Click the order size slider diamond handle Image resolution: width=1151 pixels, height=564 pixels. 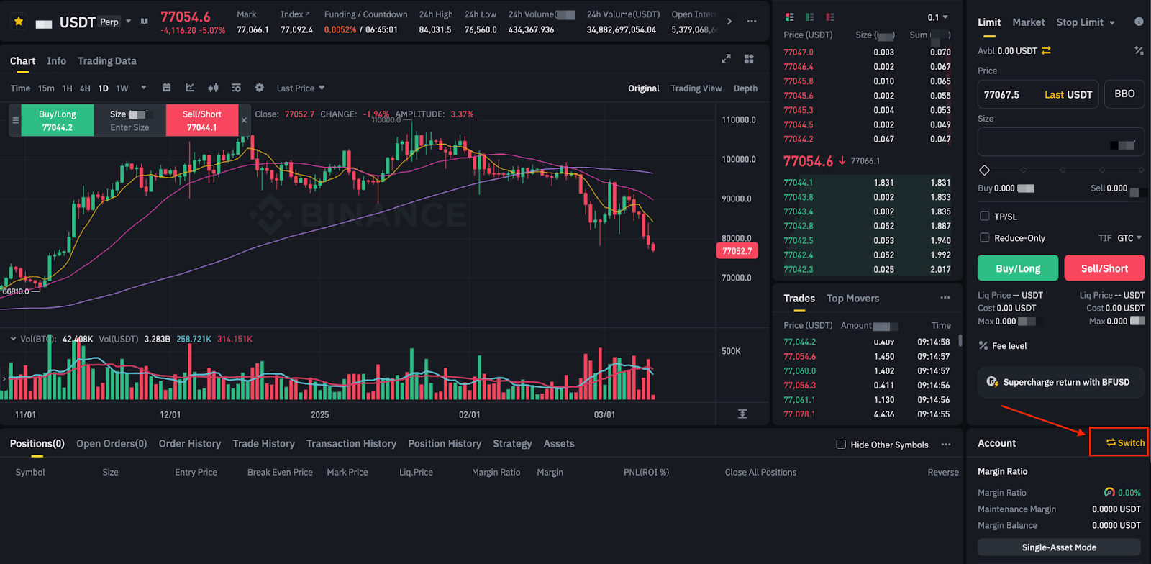985,170
